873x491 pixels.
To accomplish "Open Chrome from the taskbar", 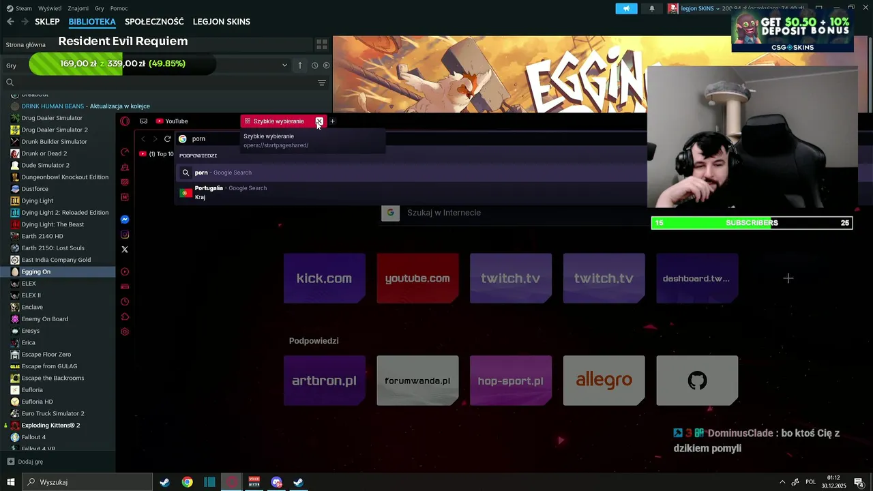I will coord(187,482).
